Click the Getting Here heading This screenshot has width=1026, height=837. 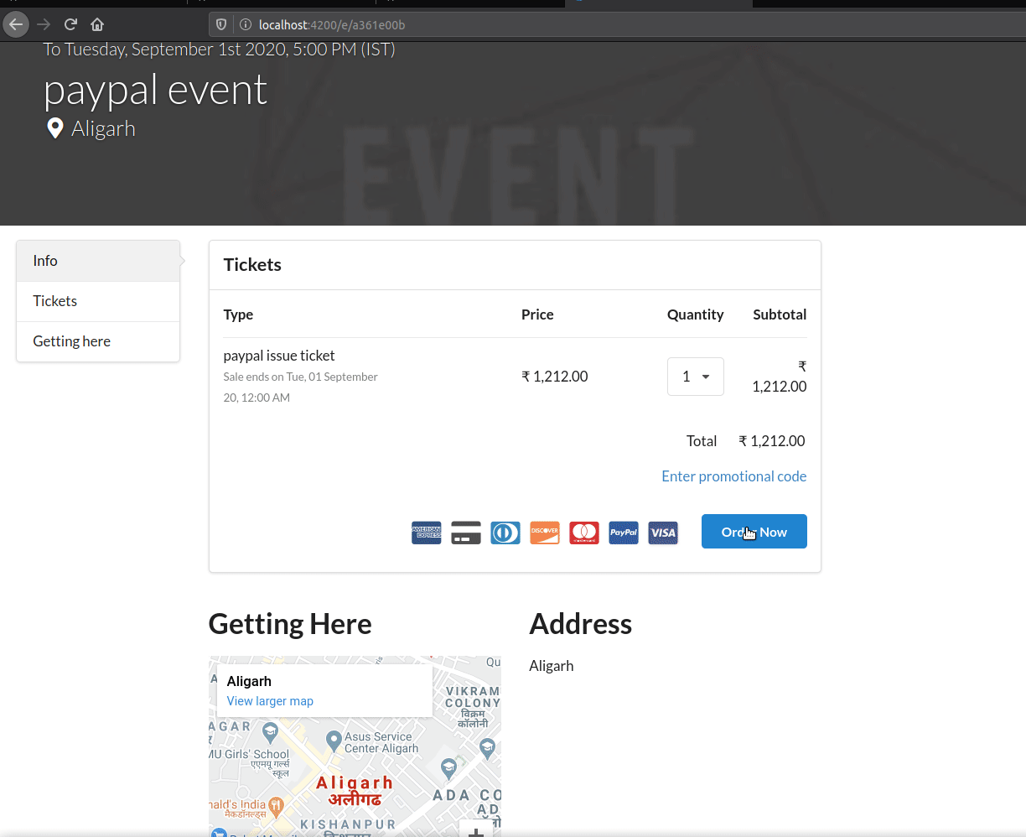coord(290,624)
